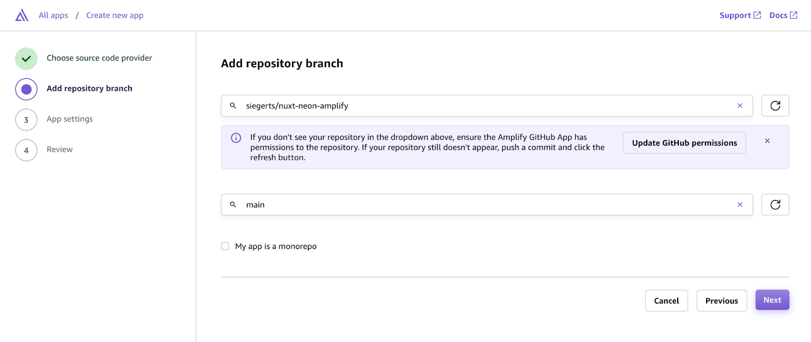Viewport: 811px width, 342px height.
Task: Clear the repository search field
Action: pos(740,105)
